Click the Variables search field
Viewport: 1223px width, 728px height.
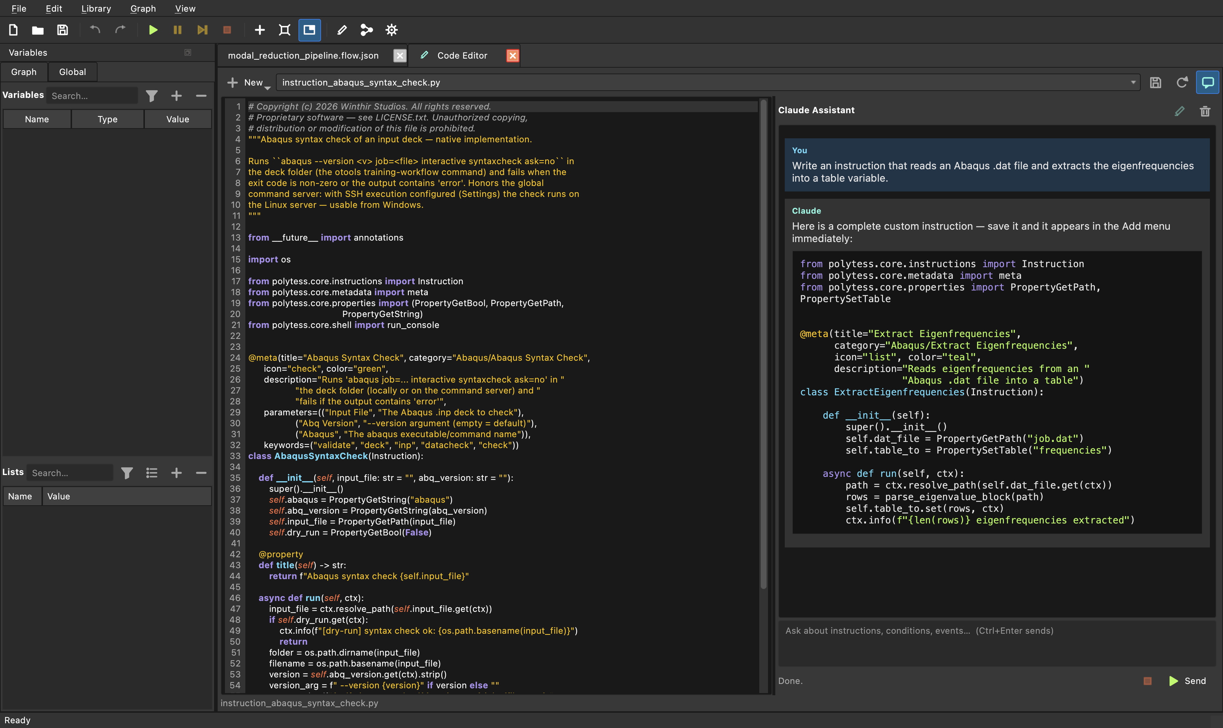[x=92, y=96]
